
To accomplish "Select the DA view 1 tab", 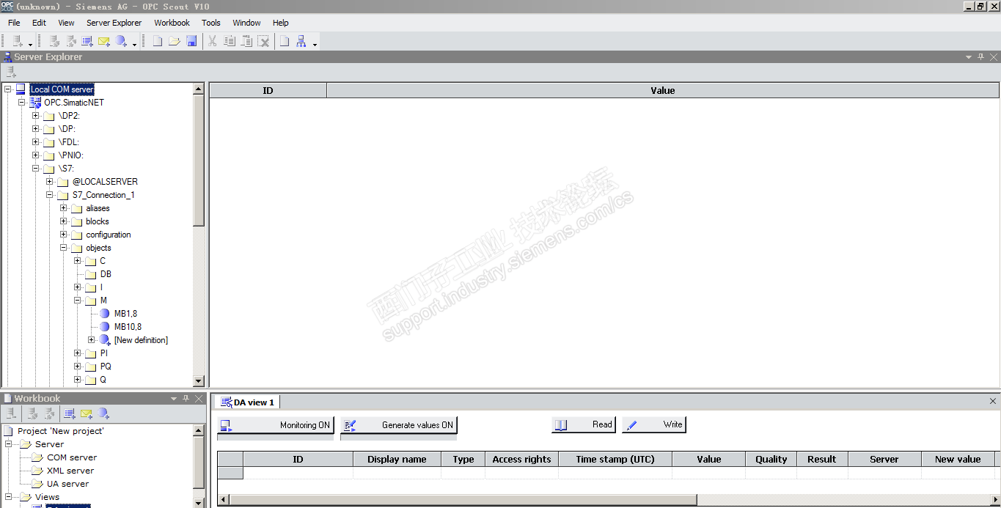I will pyautogui.click(x=247, y=402).
